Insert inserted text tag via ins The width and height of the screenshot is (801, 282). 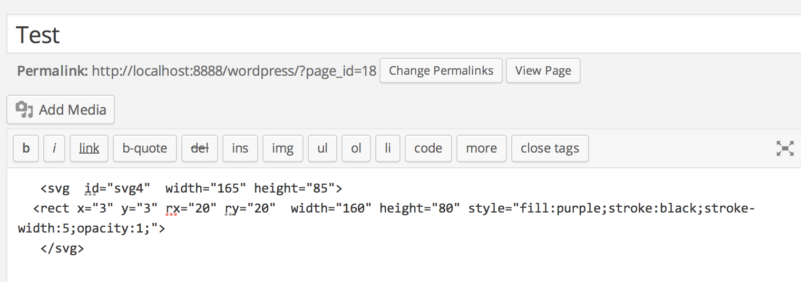tap(240, 148)
